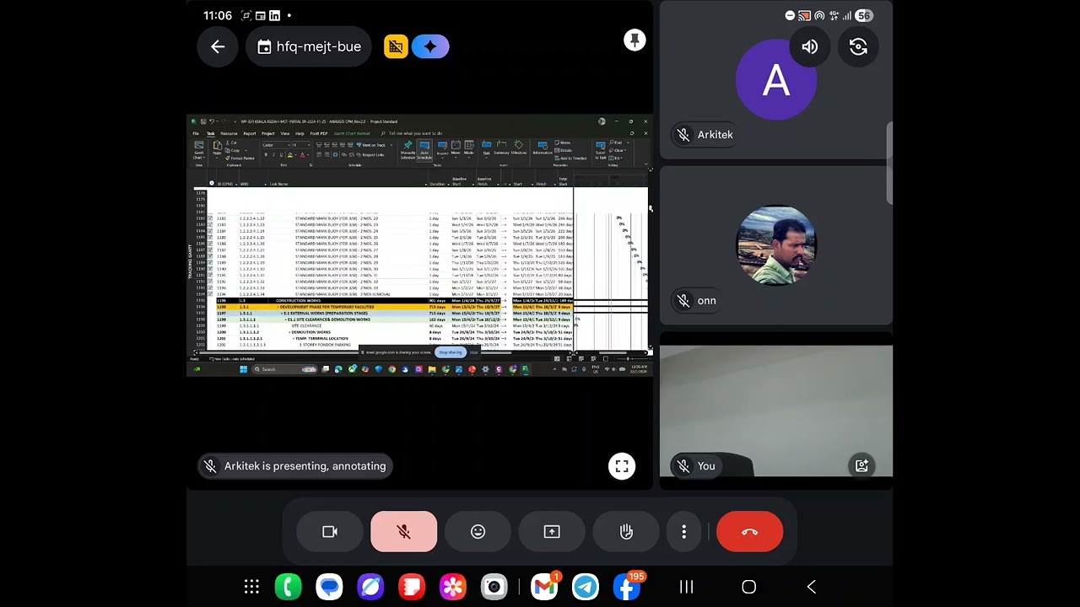Click Stop sharing in the sharing bar
The width and height of the screenshot is (1080, 607).
tap(451, 352)
